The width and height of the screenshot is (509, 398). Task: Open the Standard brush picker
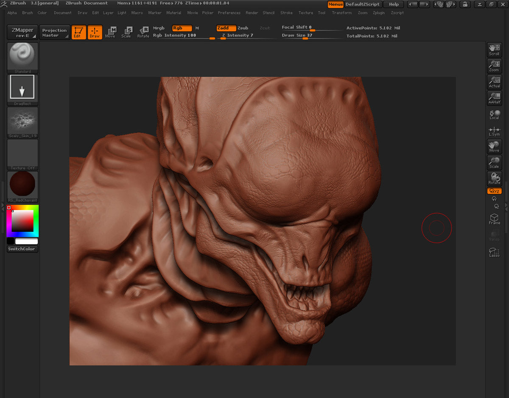pyautogui.click(x=22, y=58)
